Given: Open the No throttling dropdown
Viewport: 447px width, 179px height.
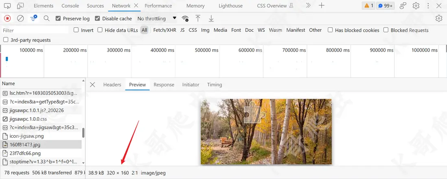Looking at the screenshot, I should pos(157,19).
